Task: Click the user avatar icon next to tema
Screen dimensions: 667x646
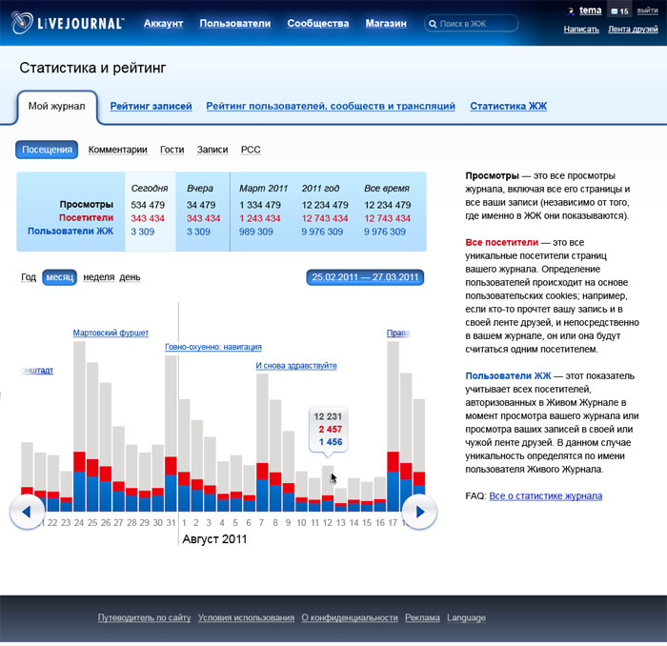Action: click(570, 11)
